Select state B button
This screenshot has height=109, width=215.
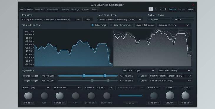(x=156, y=9)
